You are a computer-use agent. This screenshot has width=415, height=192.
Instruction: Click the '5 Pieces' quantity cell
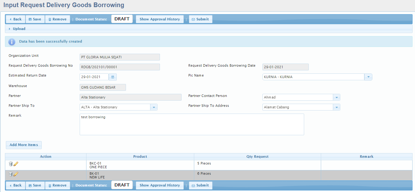point(258,165)
